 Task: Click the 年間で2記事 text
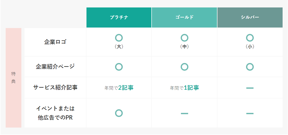tap(119, 88)
